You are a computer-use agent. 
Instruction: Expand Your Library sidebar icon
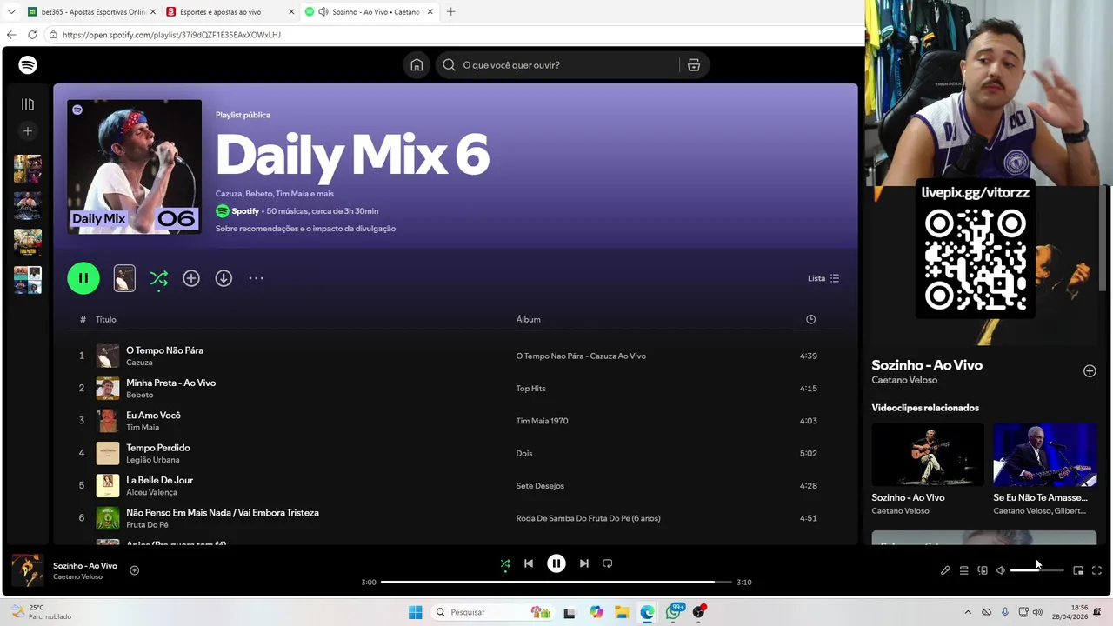(x=28, y=104)
